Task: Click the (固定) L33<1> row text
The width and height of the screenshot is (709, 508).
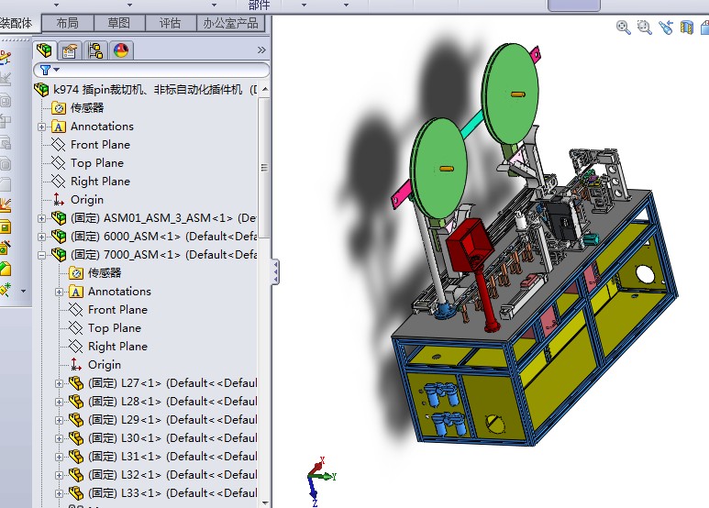Action: tap(172, 493)
